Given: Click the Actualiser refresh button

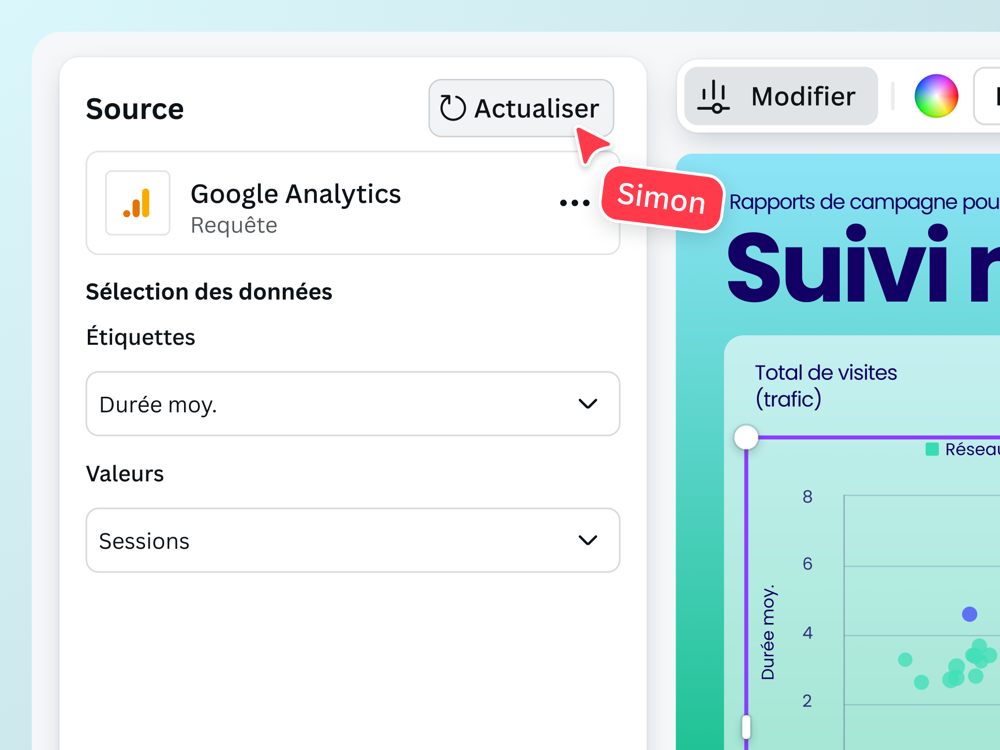Looking at the screenshot, I should 521,108.
